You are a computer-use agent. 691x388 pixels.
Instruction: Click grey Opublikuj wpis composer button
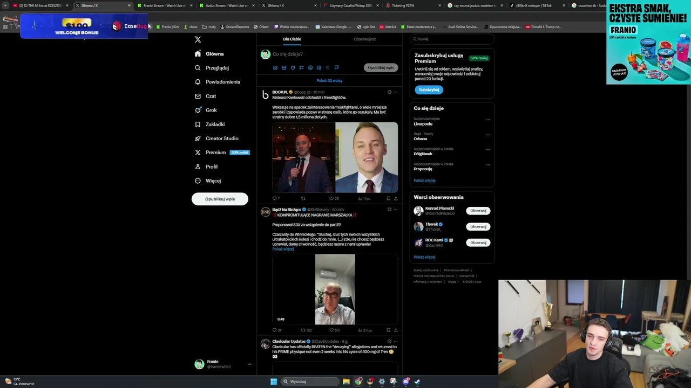[381, 67]
